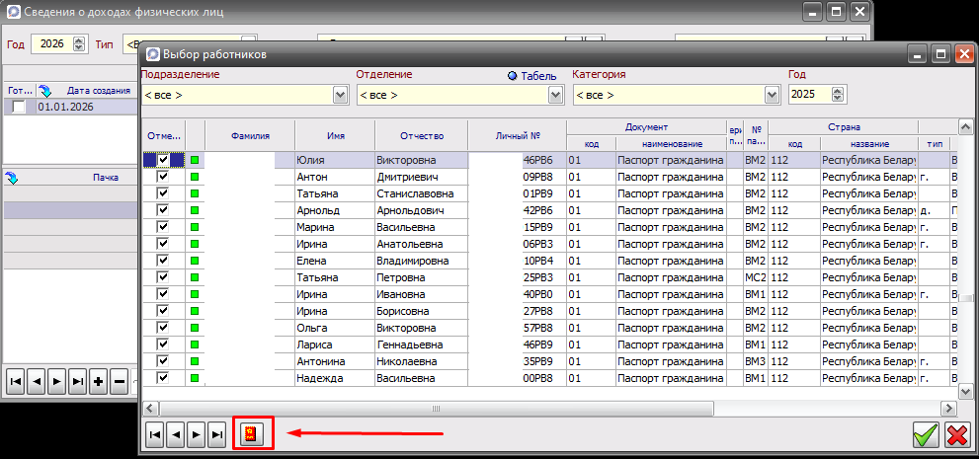979x459 pixels.
Task: Add new record with plus icon
Action: pyautogui.click(x=98, y=380)
